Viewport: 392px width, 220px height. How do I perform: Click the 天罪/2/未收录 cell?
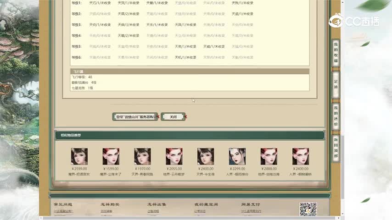pos(129,14)
